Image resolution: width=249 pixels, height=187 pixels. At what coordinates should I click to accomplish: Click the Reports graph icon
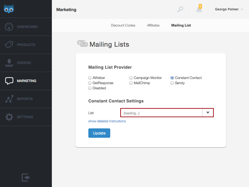9,99
